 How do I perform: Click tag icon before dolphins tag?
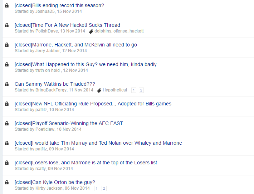pos(91,31)
